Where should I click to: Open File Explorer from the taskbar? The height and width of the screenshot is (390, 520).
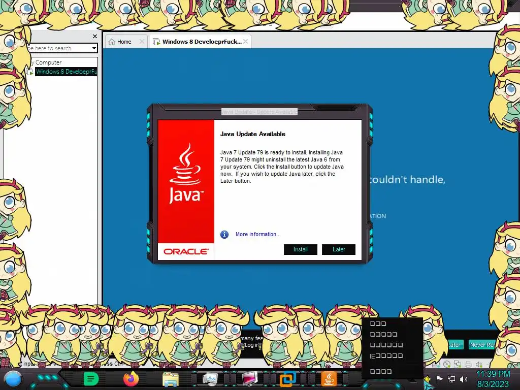(x=171, y=379)
